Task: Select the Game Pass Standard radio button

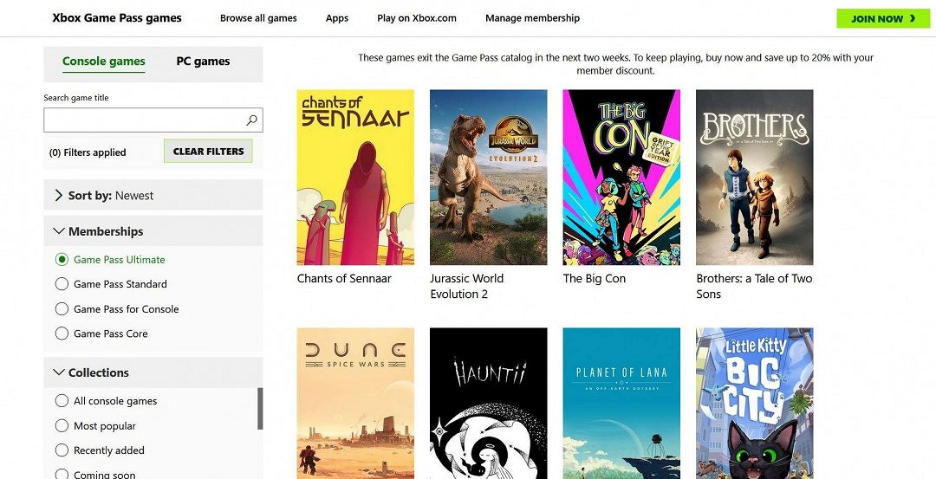Action: click(x=62, y=284)
